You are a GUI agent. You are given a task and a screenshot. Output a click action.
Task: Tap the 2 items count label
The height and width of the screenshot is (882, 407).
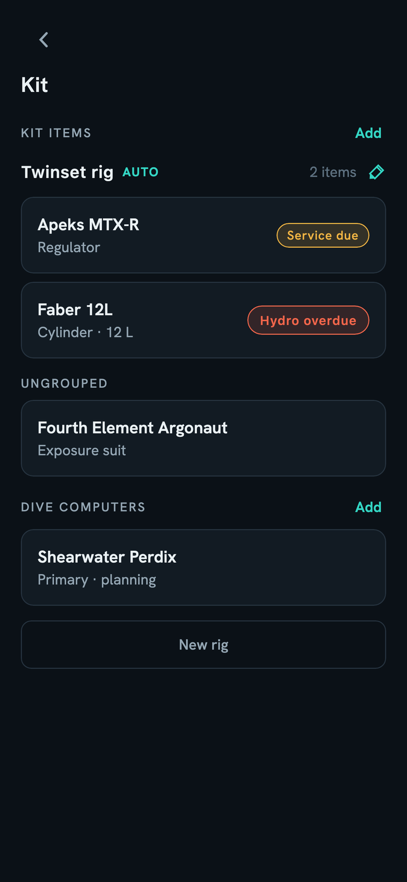333,172
